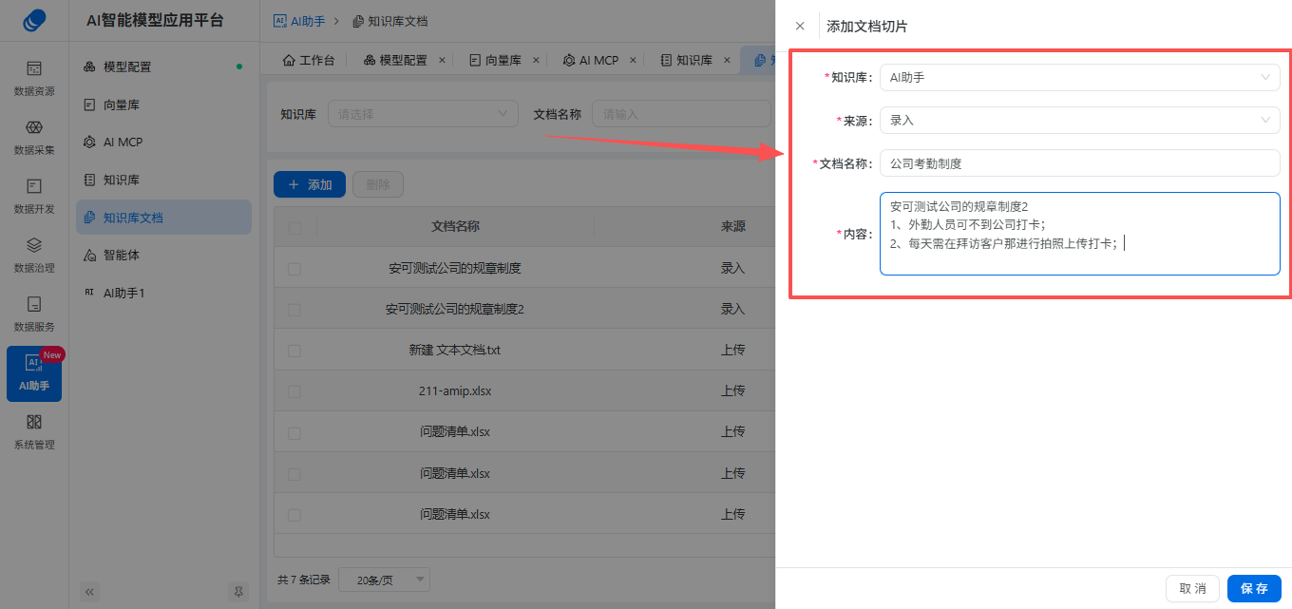The height and width of the screenshot is (609, 1292).
Task: Pin the side menu pin icon
Action: (x=238, y=591)
